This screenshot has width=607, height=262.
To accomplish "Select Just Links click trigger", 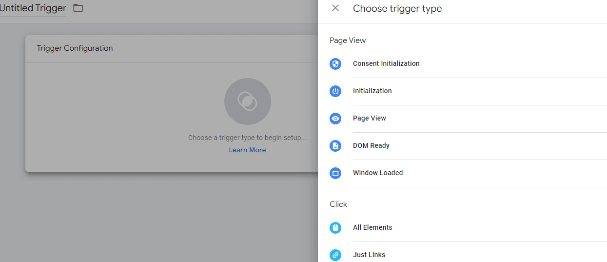I will pyautogui.click(x=369, y=255).
